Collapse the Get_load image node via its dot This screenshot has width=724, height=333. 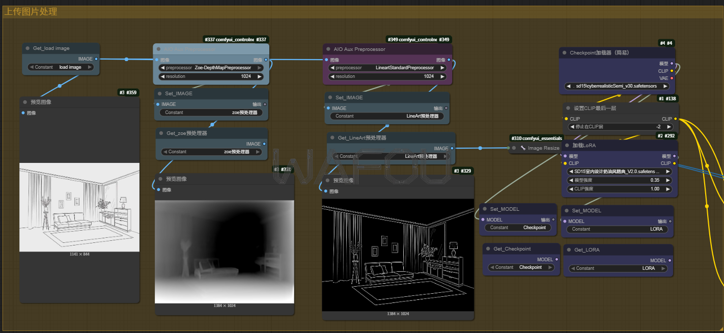pyautogui.click(x=27, y=48)
